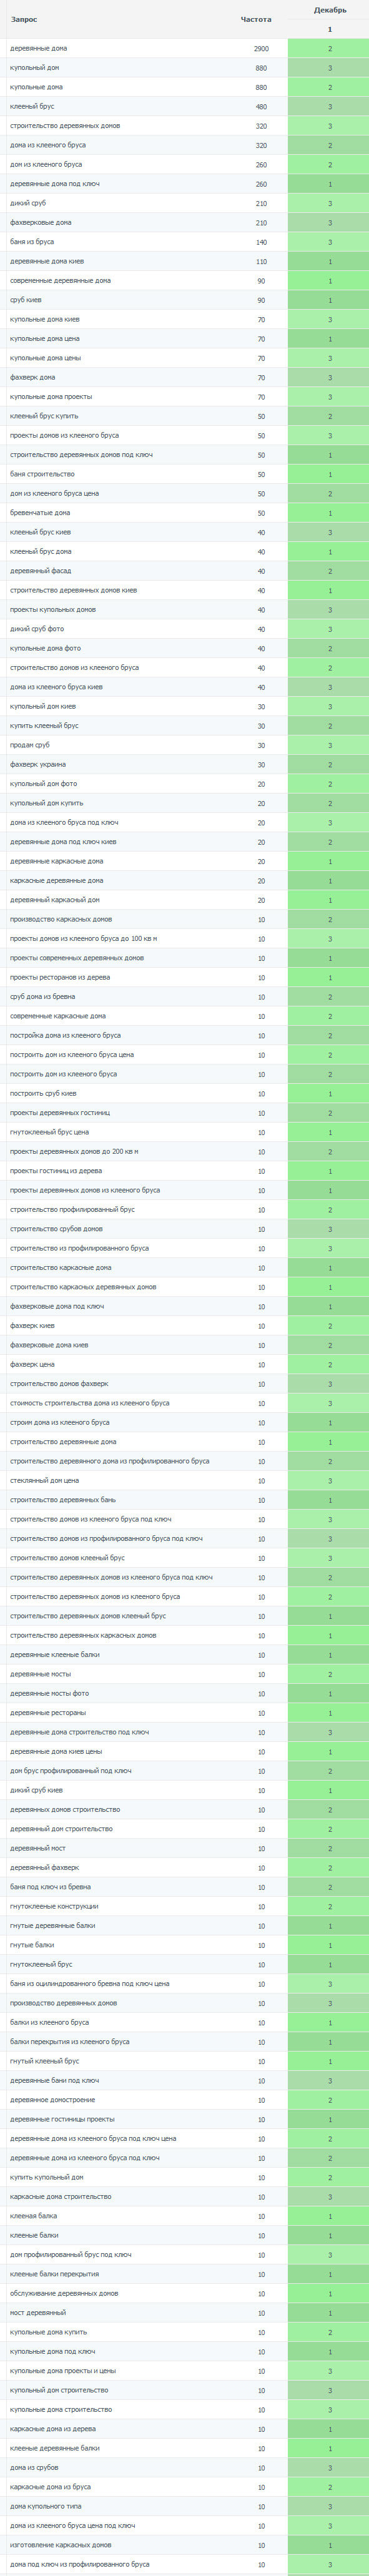The width and height of the screenshot is (369, 2576).
Task: Click green position cell for 'деревянные дома'
Action: click(x=328, y=48)
